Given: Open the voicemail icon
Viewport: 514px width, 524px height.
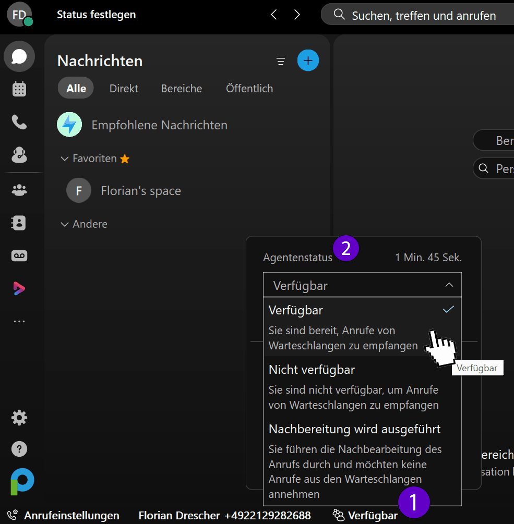Looking at the screenshot, I should pyautogui.click(x=19, y=255).
